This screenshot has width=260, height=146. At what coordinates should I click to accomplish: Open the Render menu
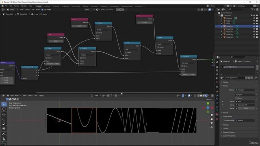coord(17,6)
